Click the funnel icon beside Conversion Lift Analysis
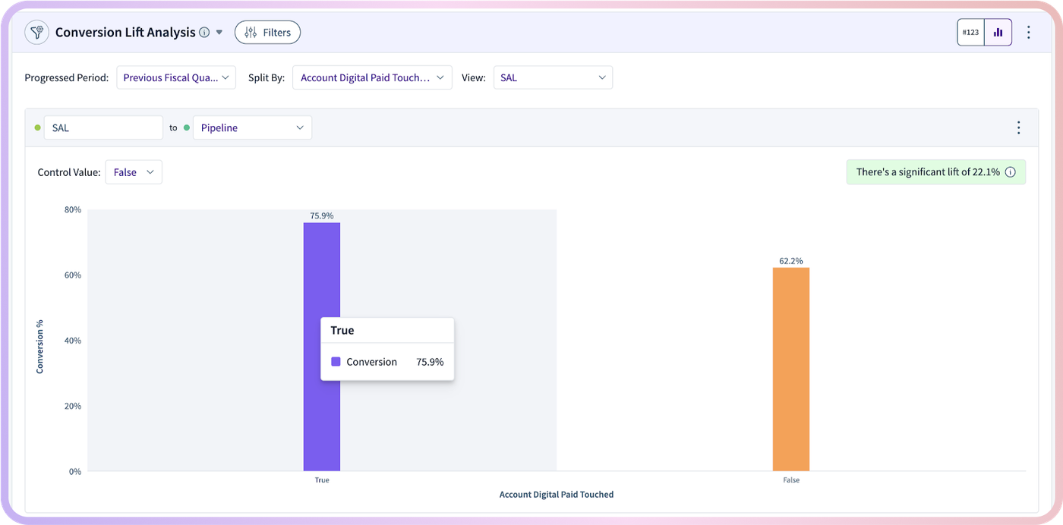The height and width of the screenshot is (525, 1063). pyautogui.click(x=36, y=33)
